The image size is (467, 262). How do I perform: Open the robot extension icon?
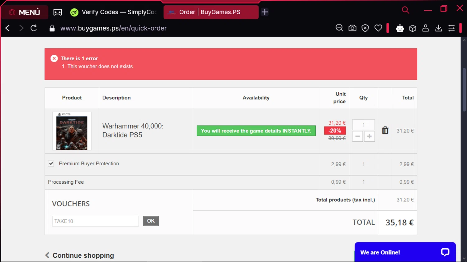tap(400, 28)
